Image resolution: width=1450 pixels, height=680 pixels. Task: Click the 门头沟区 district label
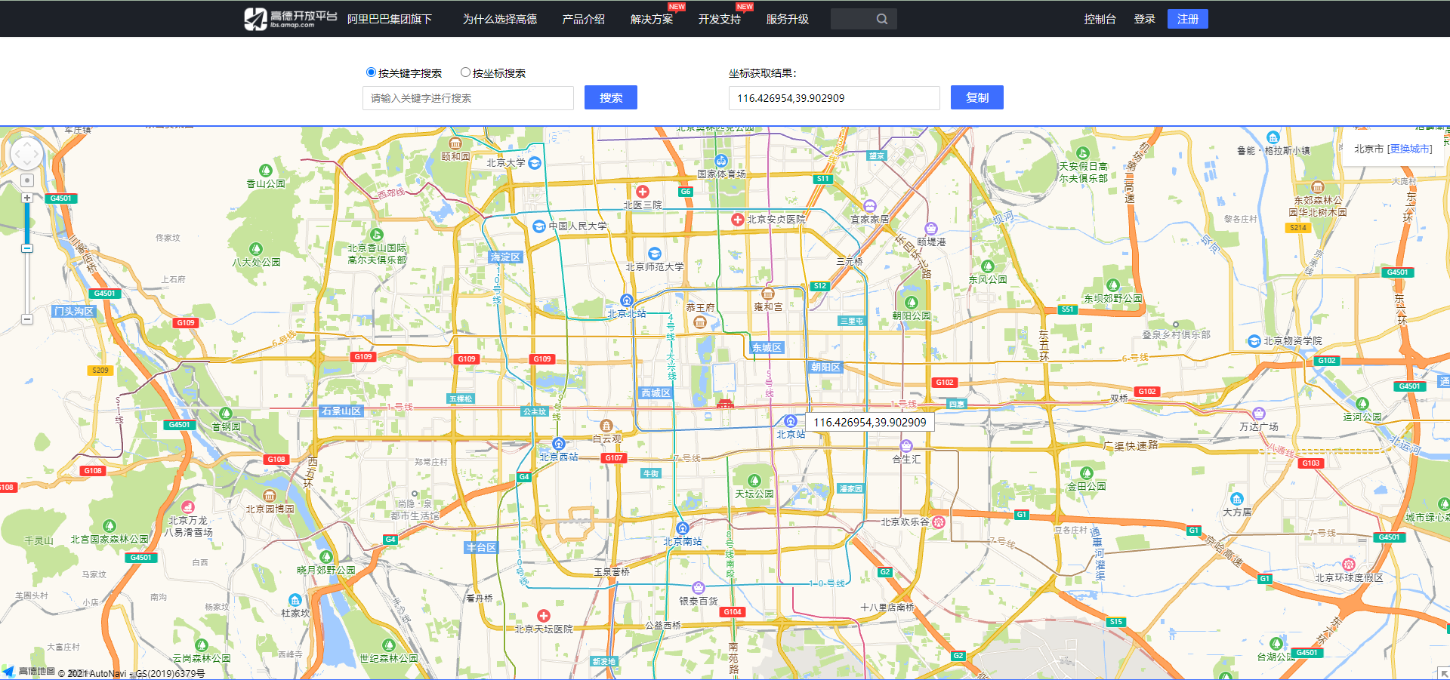click(74, 311)
